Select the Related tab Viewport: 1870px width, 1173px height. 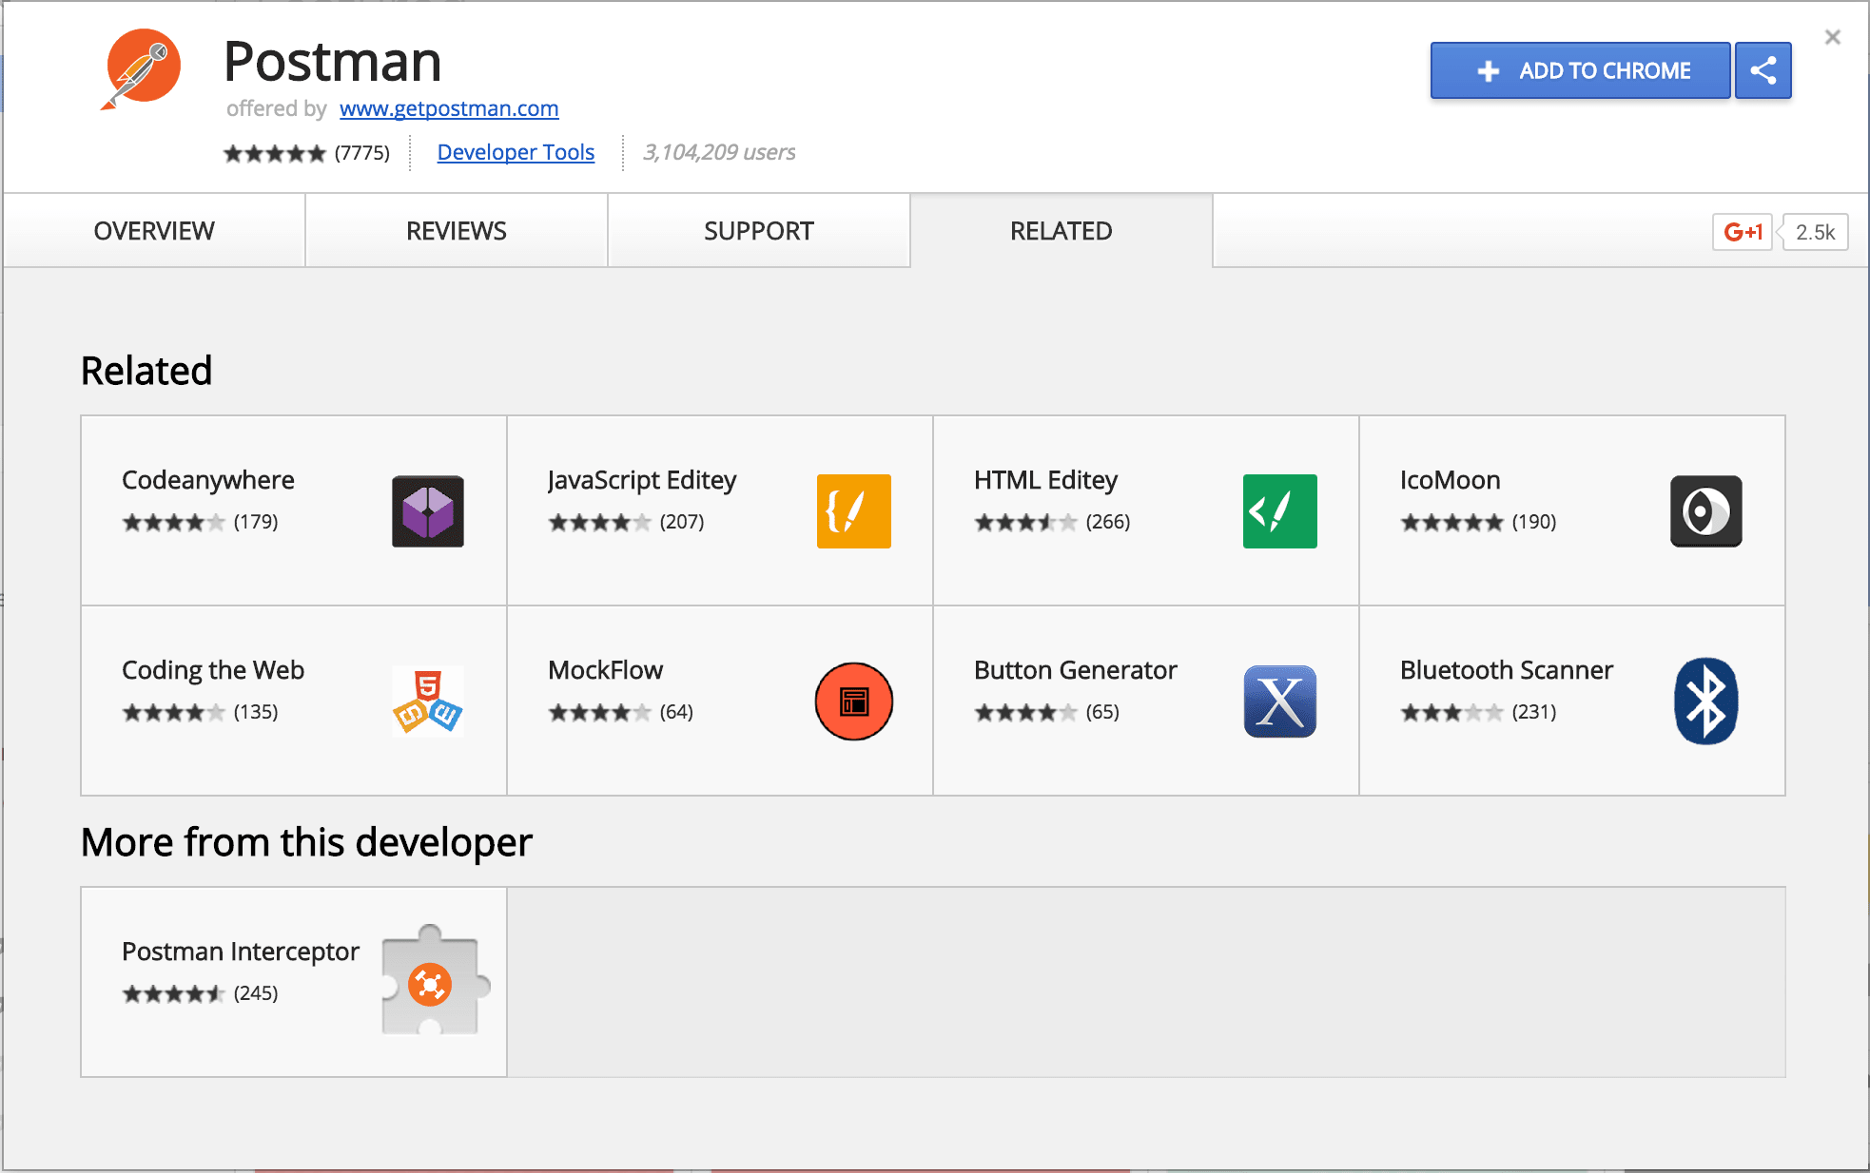click(1062, 231)
